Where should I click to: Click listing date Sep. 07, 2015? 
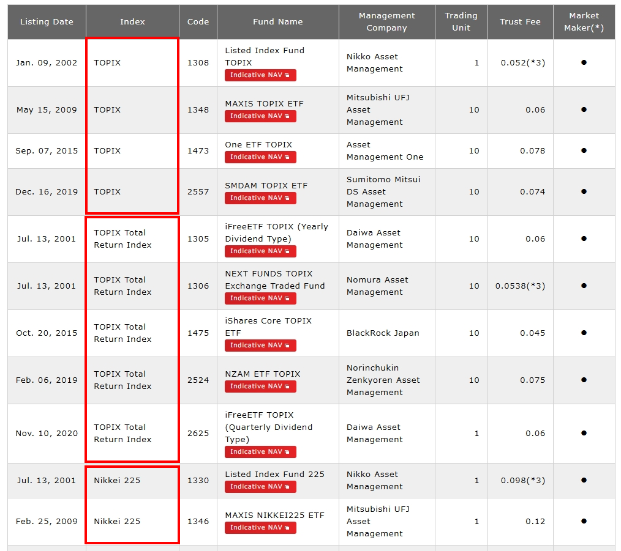(47, 151)
